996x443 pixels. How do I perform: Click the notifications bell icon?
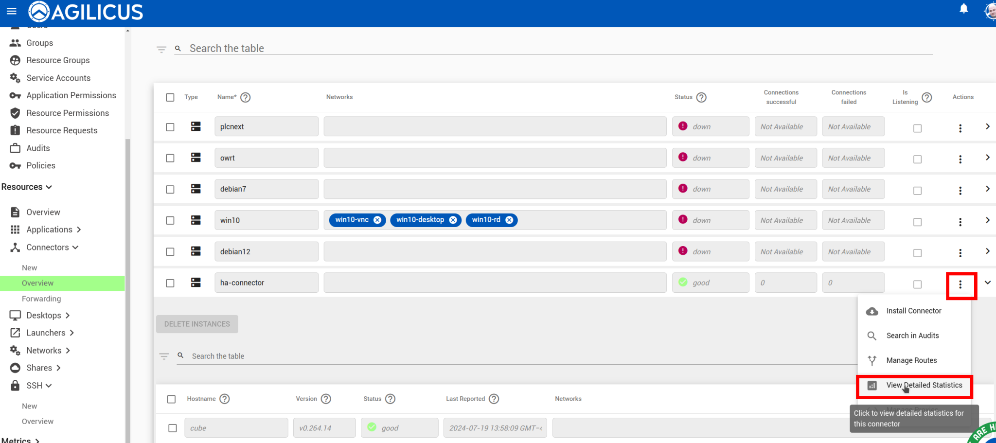click(963, 9)
